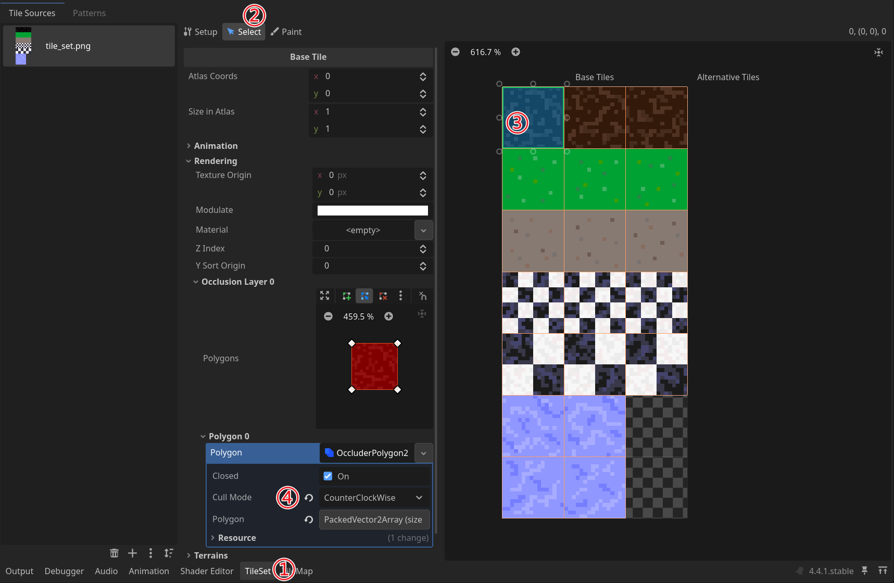Center the atlas view
The image size is (894, 583).
[x=878, y=52]
